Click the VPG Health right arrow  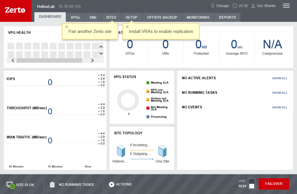pos(92,60)
